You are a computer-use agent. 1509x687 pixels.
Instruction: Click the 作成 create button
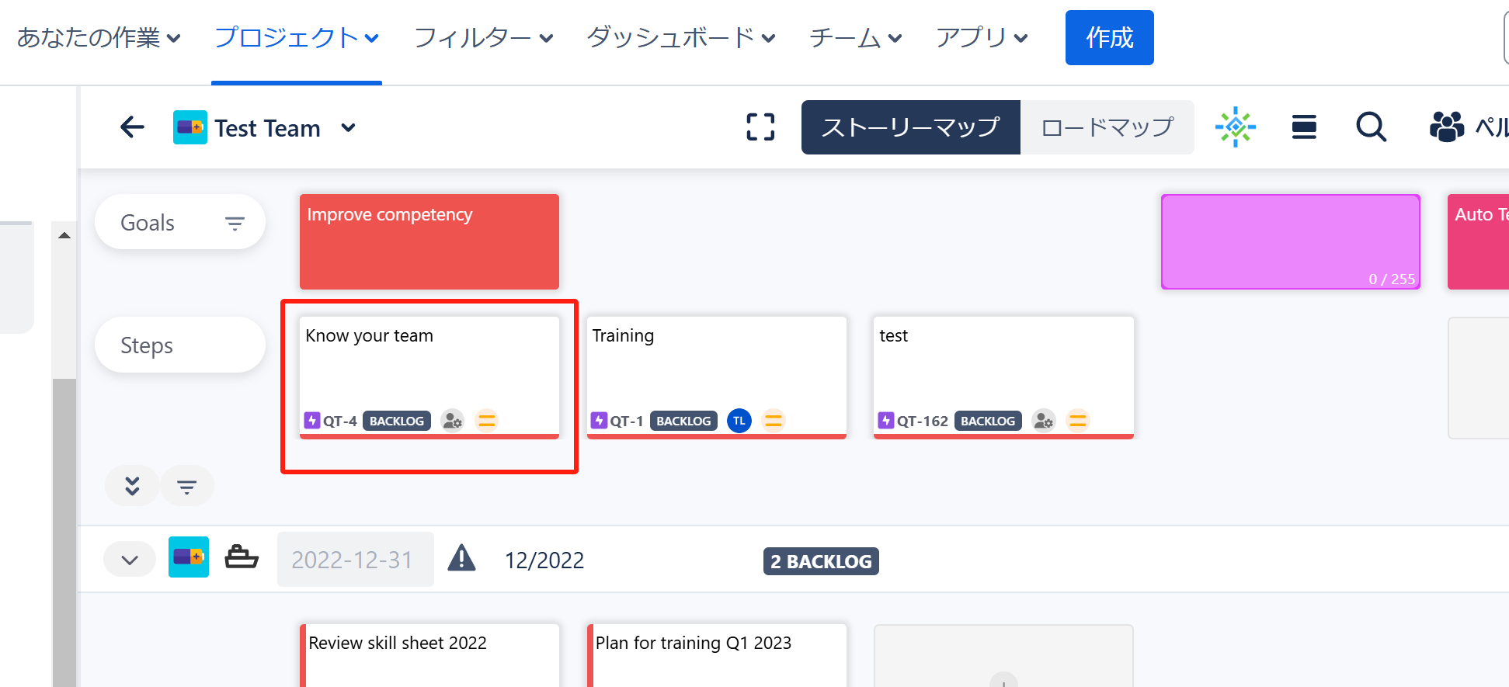tap(1109, 37)
